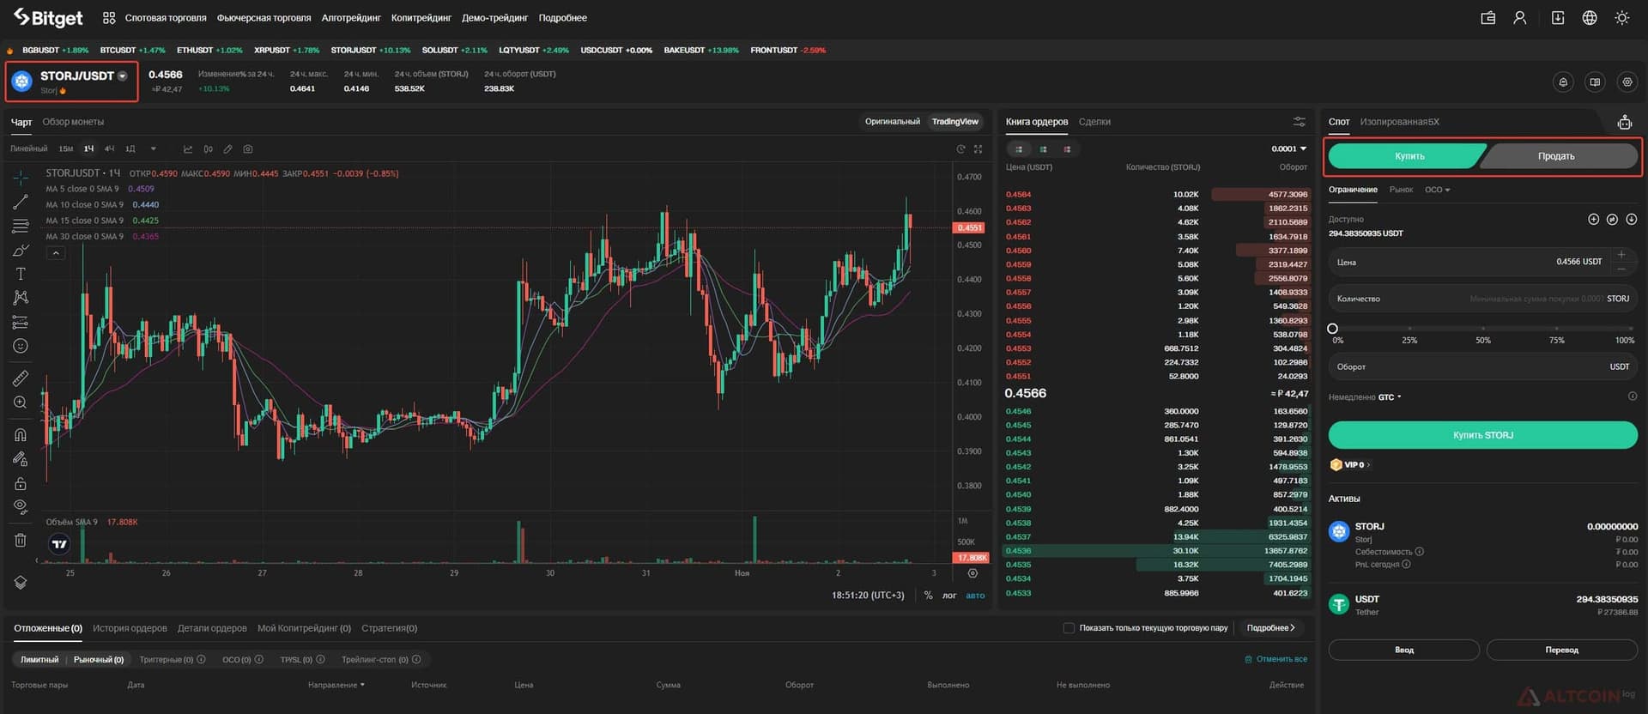Open the indicators icon in chart toolbar
Screen dimensions: 1648x714
click(188, 149)
